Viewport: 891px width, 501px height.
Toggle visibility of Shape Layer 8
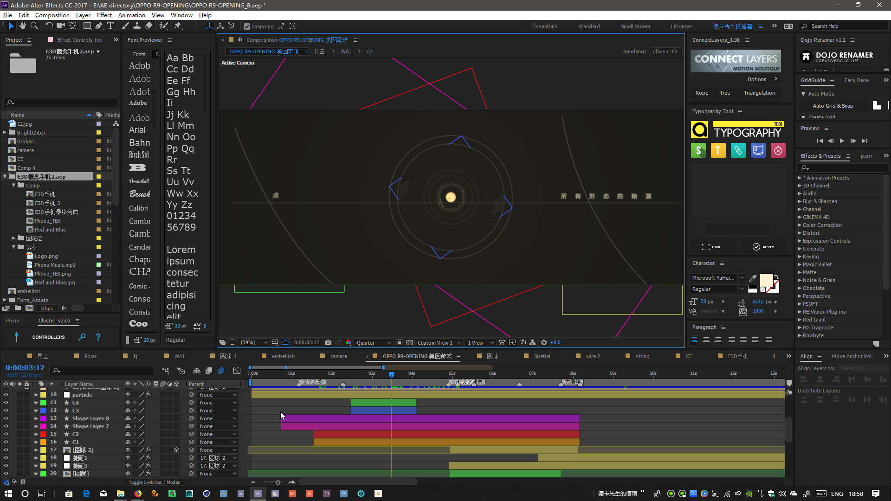pyautogui.click(x=6, y=418)
